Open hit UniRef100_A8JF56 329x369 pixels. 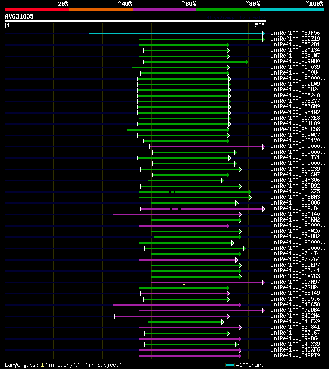tap(295, 33)
